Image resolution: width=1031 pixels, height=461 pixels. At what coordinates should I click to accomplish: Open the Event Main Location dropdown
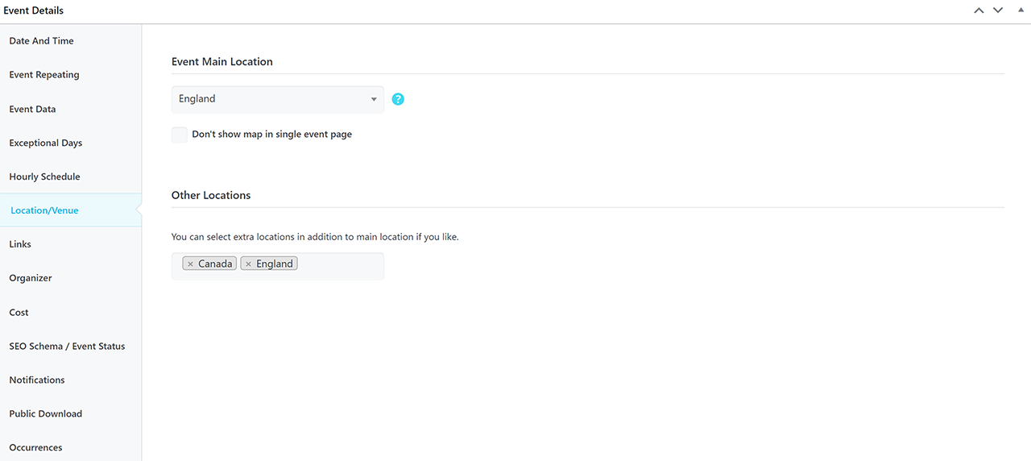(277, 99)
